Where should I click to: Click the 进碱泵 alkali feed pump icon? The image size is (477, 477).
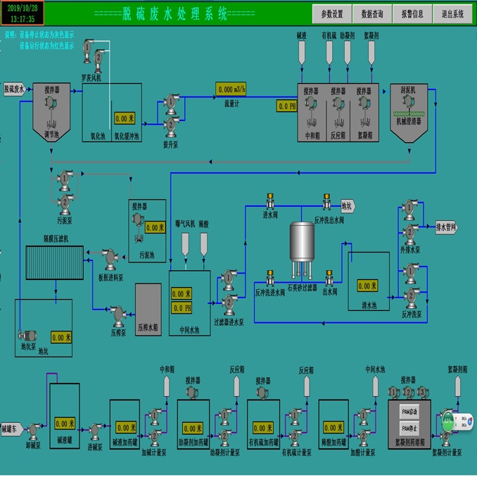96,431
